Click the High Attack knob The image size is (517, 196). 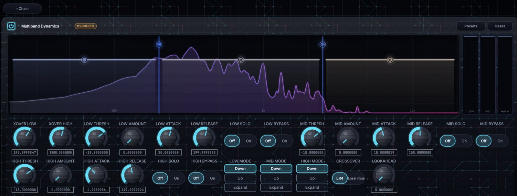pyautogui.click(x=96, y=175)
